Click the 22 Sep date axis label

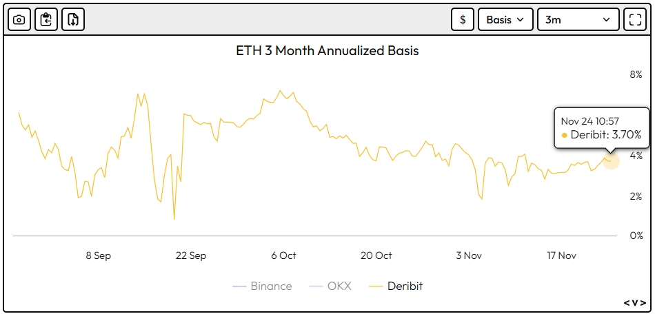click(191, 255)
